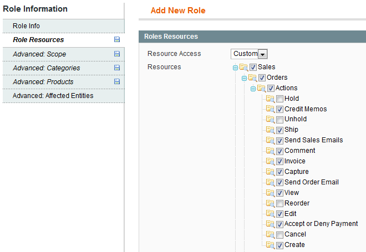Select the Accept or Deny Payment label

pyautogui.click(x=321, y=224)
